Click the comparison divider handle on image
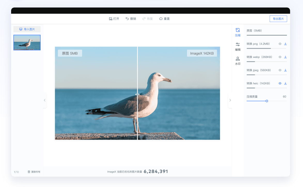 [x=137, y=94]
